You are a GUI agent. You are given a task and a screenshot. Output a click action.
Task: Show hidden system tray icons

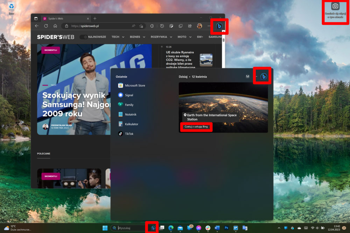pos(279,228)
